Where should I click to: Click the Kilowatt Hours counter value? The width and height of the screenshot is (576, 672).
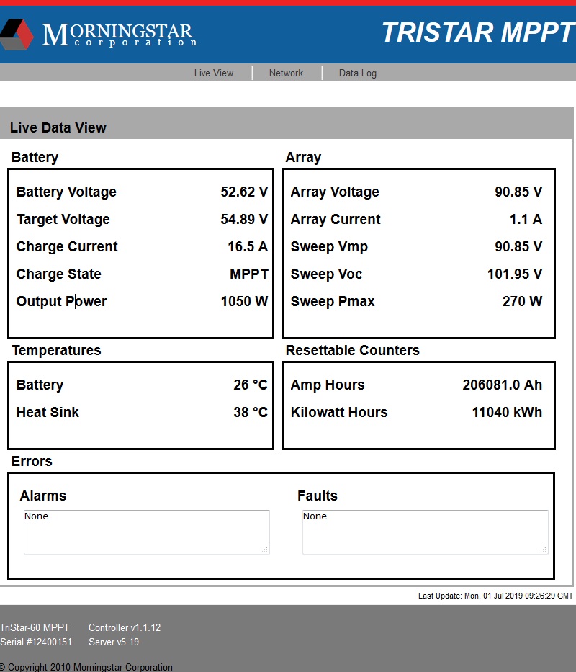coord(507,413)
